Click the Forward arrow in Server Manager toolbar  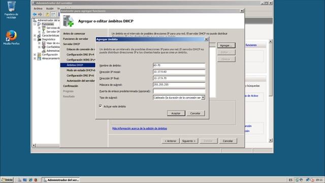pyautogui.click(x=40, y=14)
